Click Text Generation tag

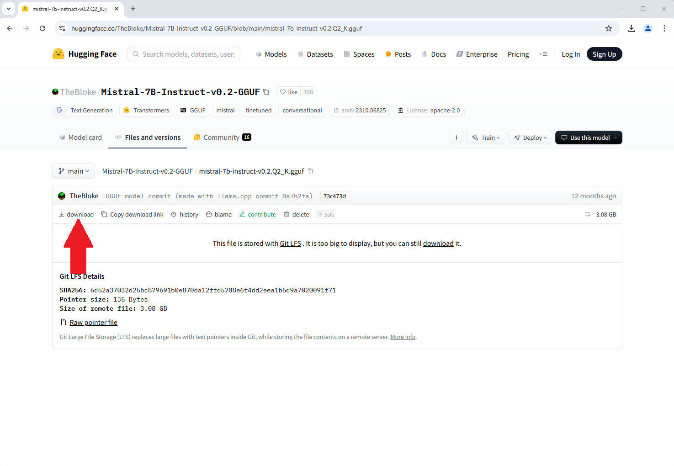tap(85, 110)
